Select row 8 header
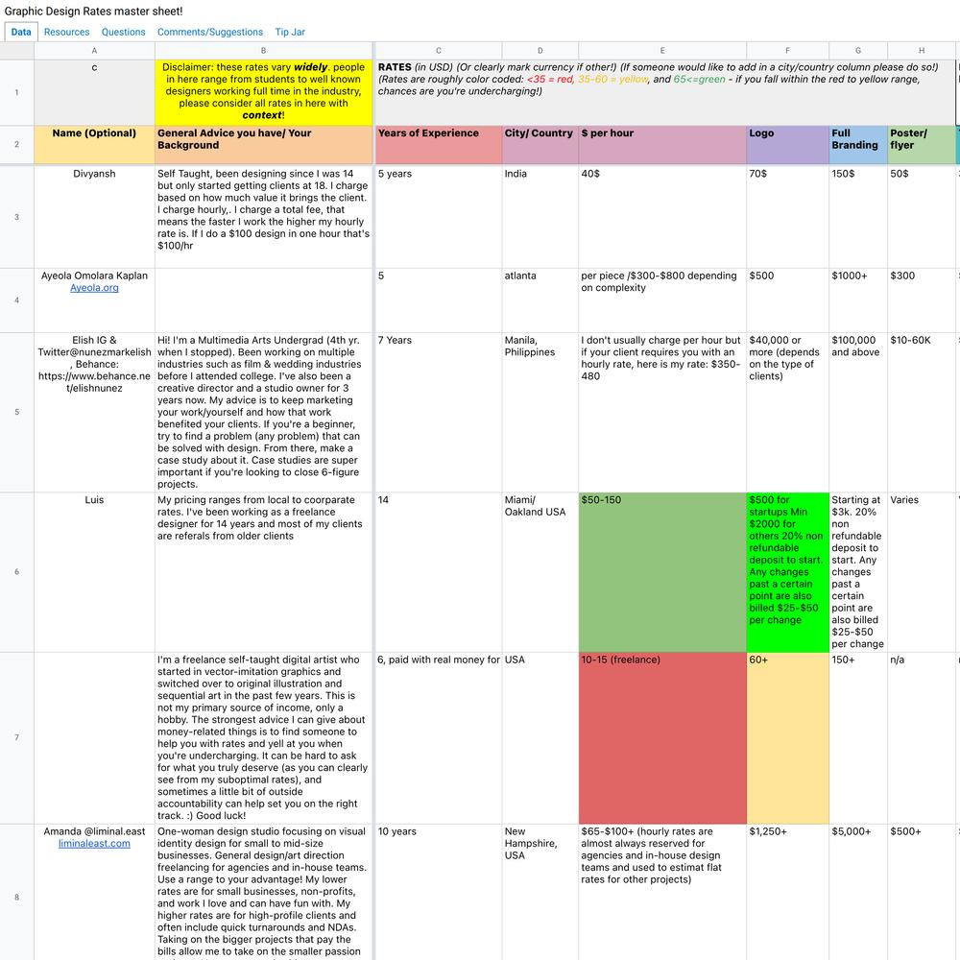The image size is (960, 960). tap(17, 892)
